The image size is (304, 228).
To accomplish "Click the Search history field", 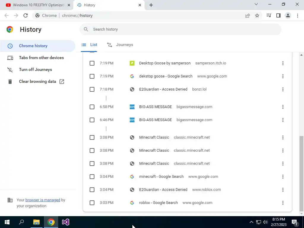I will tap(180, 29).
